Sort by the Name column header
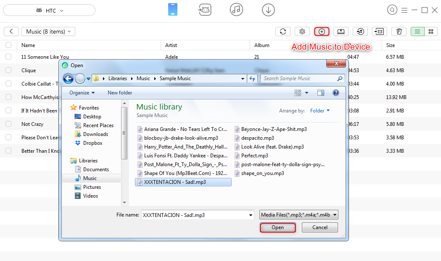This screenshot has height=261, width=441. pos(28,45)
